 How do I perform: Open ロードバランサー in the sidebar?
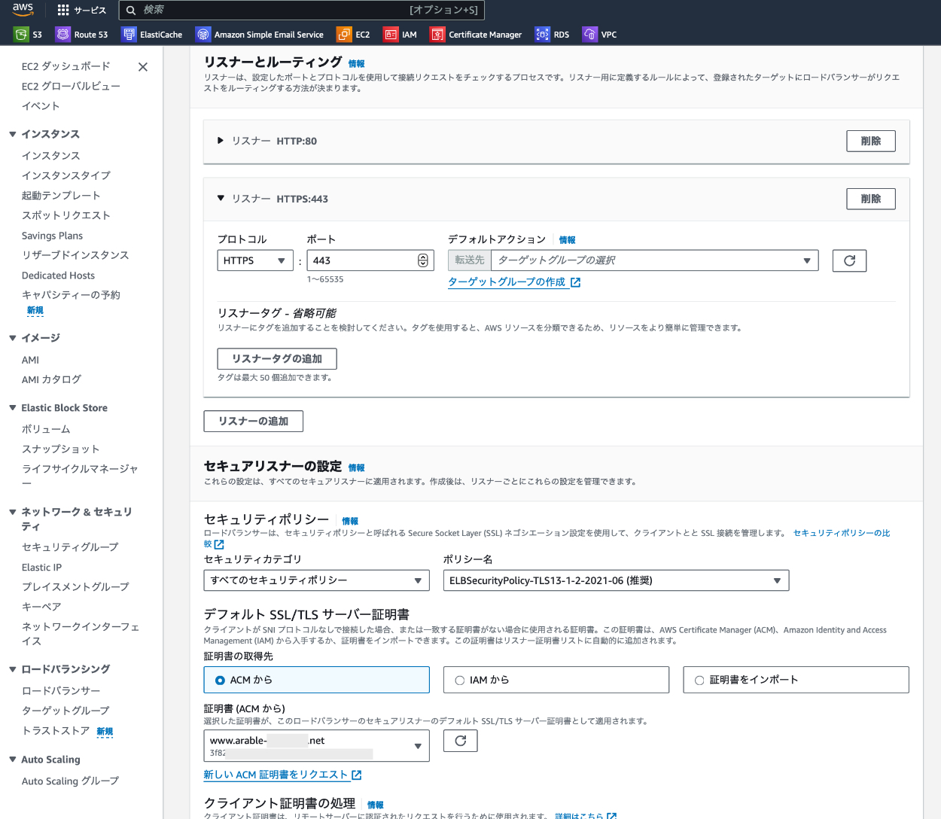[x=61, y=691]
